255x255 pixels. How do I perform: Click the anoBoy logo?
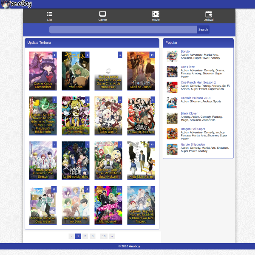16,4
